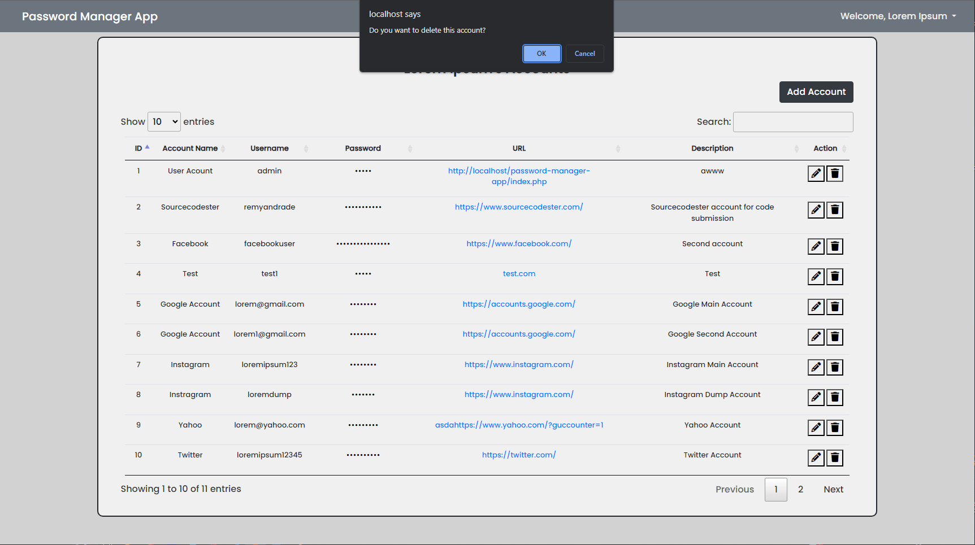975x545 pixels.
Task: Open the facebook.com link
Action: [x=519, y=244]
